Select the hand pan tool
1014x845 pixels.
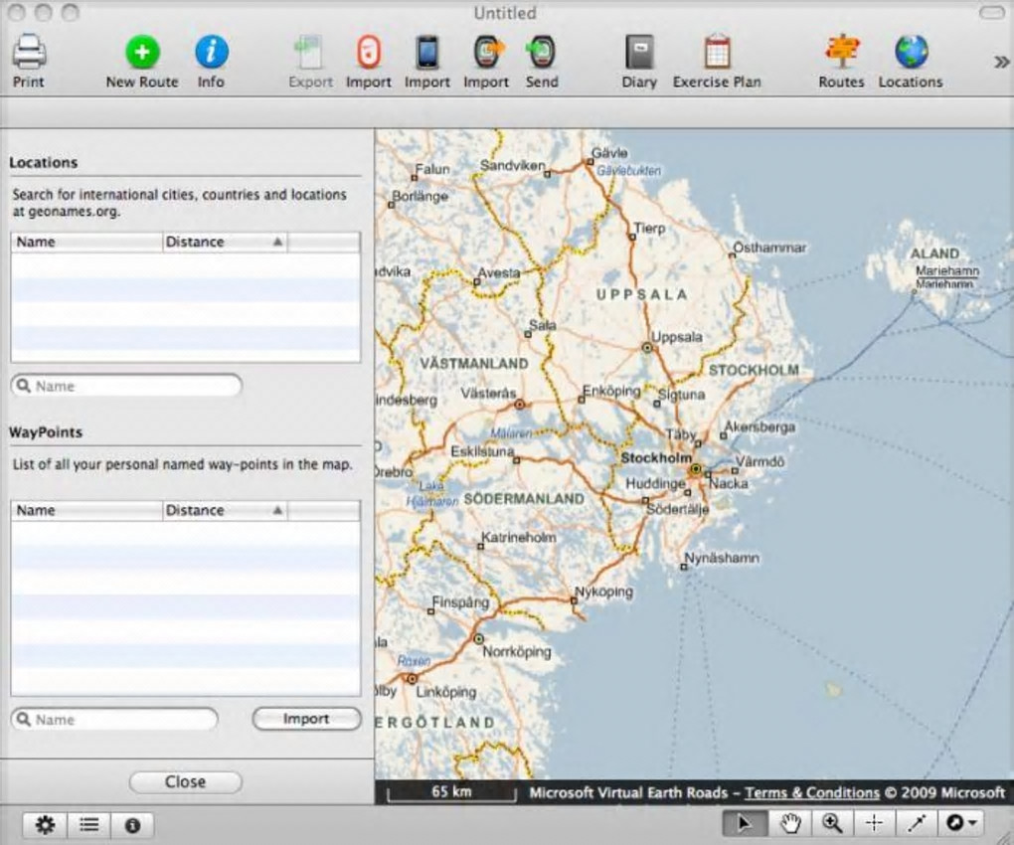coord(790,823)
